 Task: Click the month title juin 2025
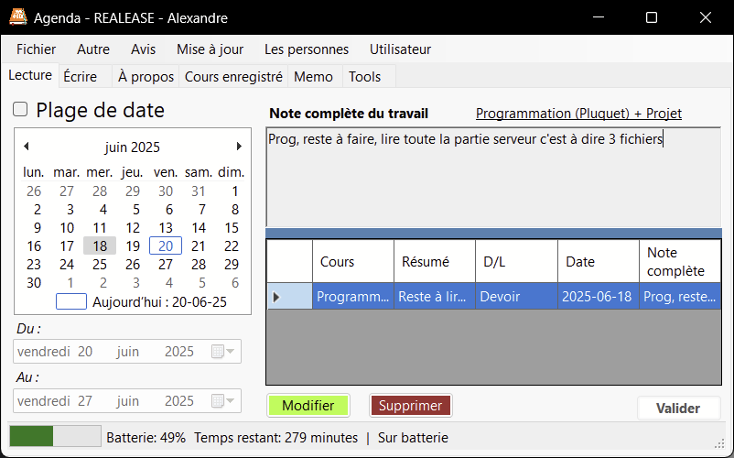(x=132, y=147)
